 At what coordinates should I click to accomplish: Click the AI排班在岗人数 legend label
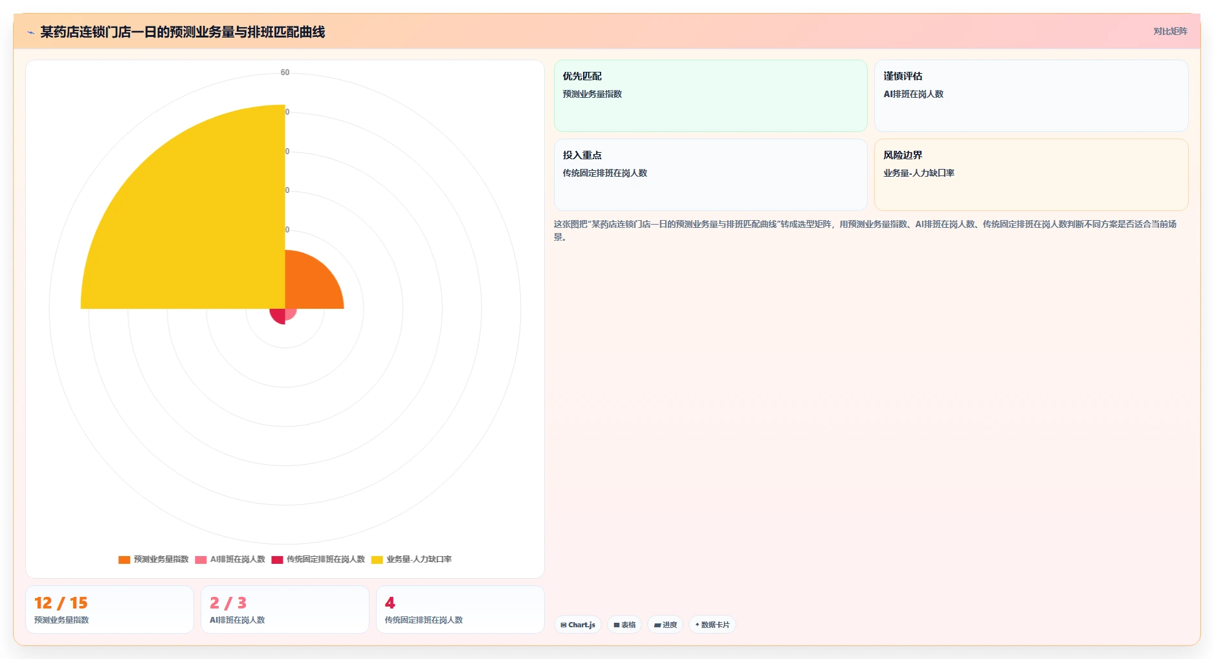click(237, 559)
